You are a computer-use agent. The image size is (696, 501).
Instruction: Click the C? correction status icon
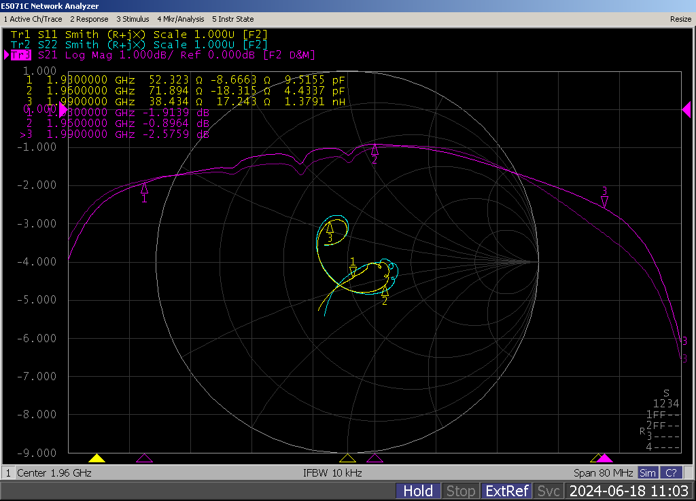pyautogui.click(x=671, y=472)
